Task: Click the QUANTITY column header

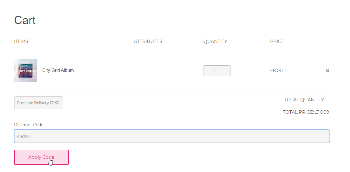Action: coord(215,41)
